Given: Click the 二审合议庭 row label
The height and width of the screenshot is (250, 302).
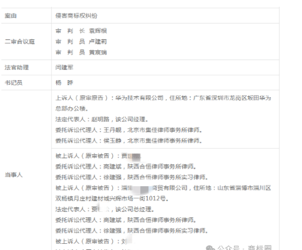Looking at the screenshot, I should click(x=20, y=41).
